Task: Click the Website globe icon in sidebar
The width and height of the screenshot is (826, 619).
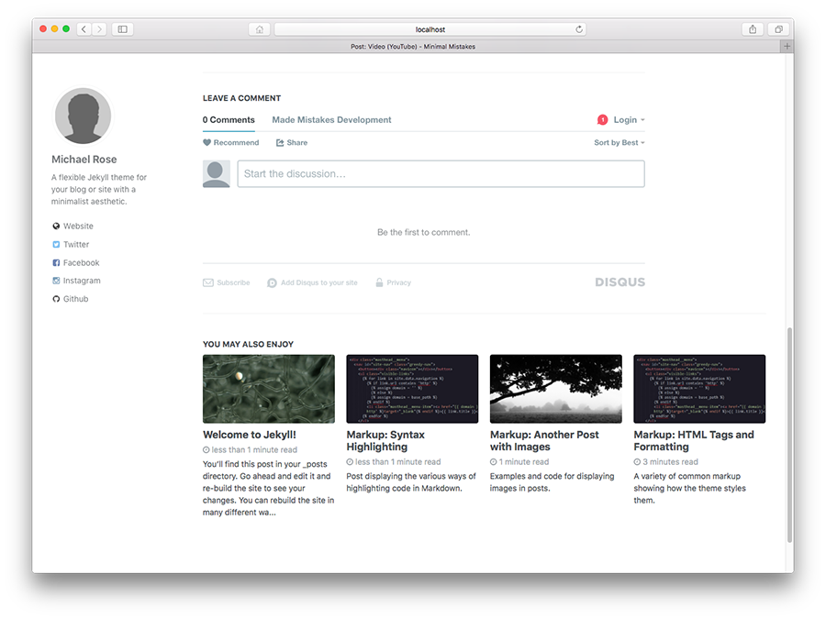Action: click(57, 226)
